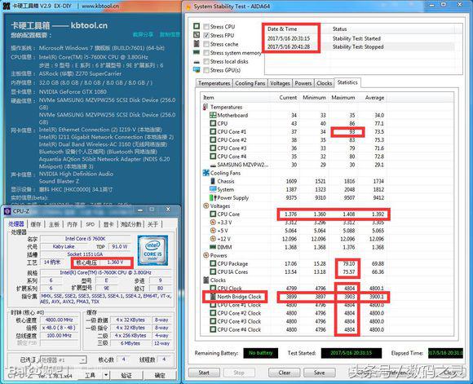This screenshot has height=384, width=473.
Task: Enable the Stress GPU(s) checkbox
Action: pyautogui.click(x=206, y=70)
